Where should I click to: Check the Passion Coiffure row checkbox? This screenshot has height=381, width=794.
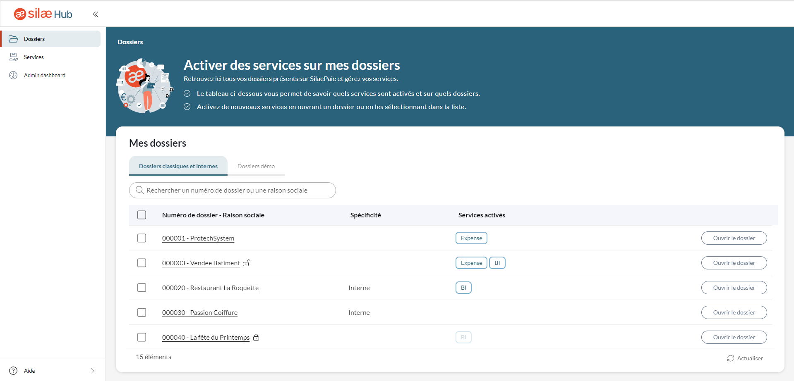tap(142, 312)
